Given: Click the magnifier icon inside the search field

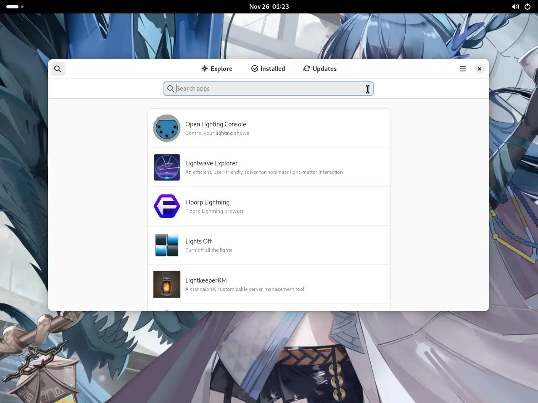Looking at the screenshot, I should (x=170, y=89).
